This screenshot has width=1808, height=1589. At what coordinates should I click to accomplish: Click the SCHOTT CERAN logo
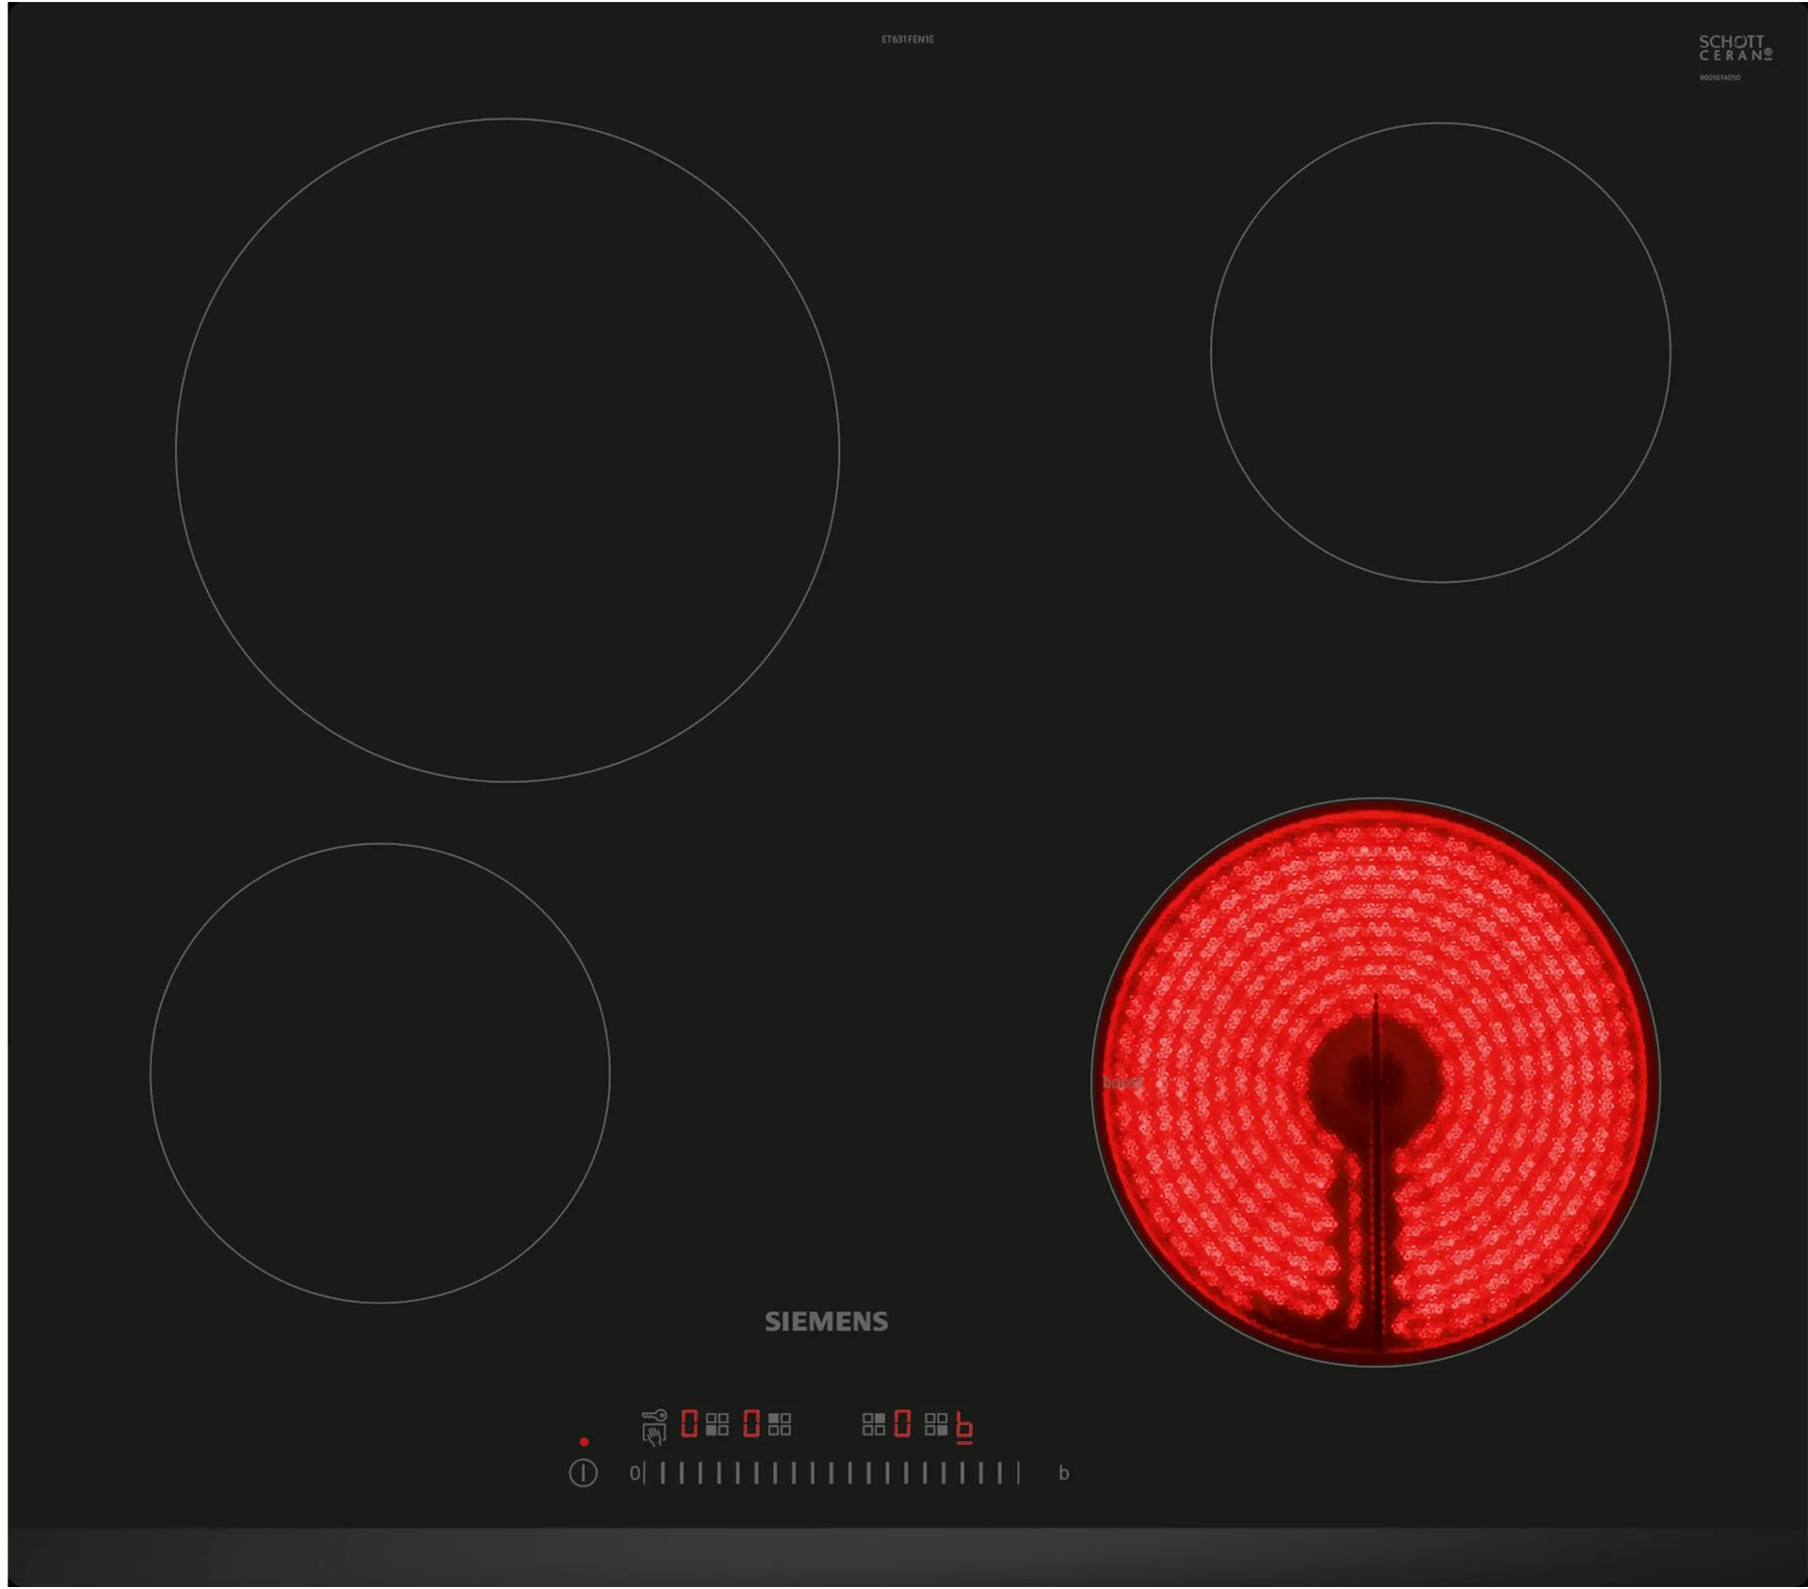point(1735,48)
